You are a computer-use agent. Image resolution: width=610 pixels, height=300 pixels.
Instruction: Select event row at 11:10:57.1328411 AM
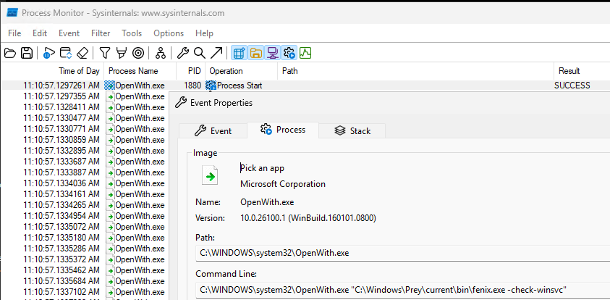[x=85, y=107]
